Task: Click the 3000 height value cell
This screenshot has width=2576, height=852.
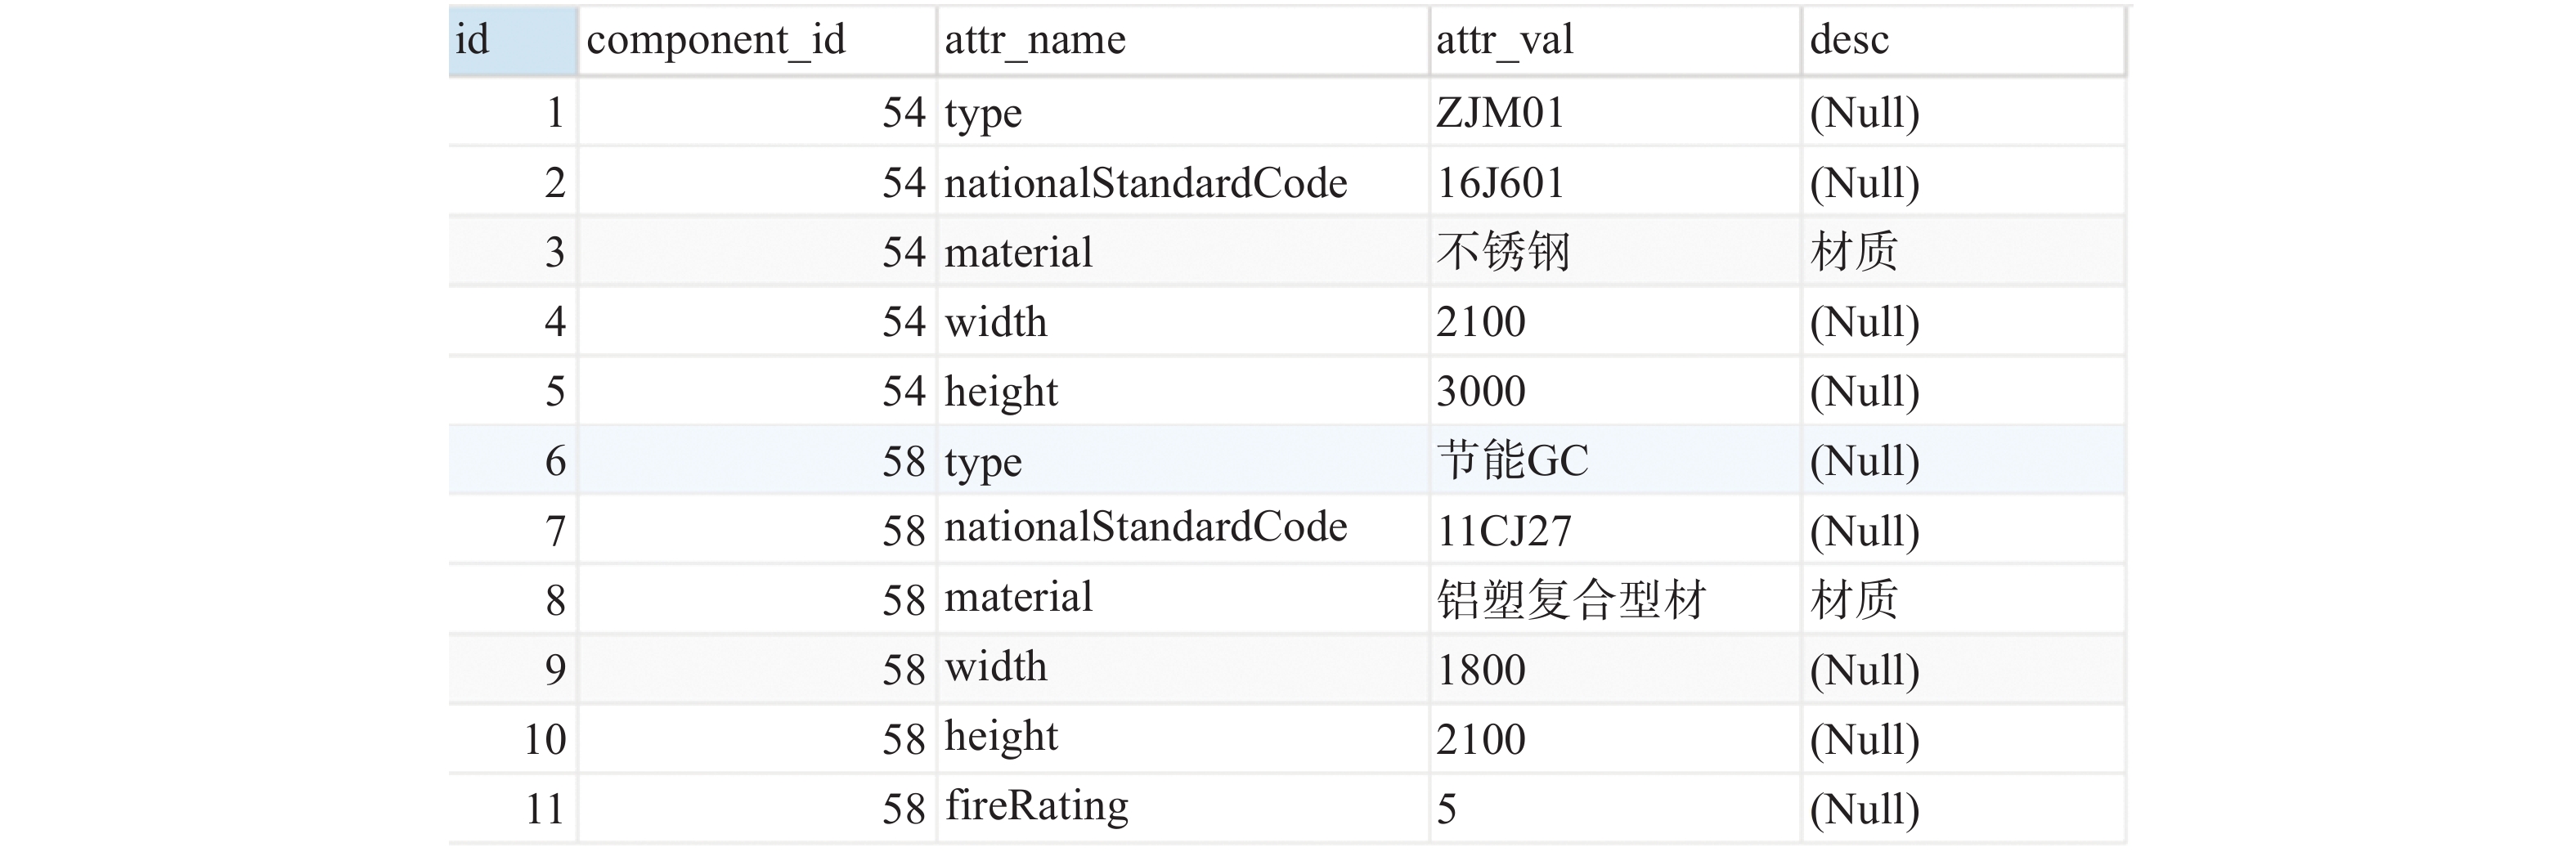Action: pos(1615,391)
